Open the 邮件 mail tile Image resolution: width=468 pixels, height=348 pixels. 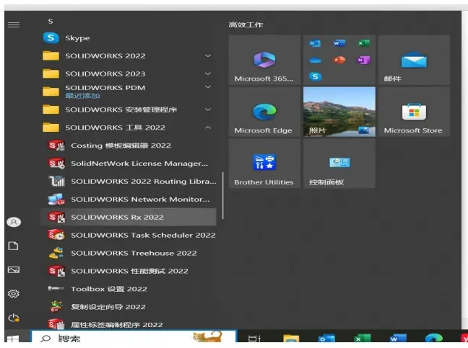click(415, 60)
